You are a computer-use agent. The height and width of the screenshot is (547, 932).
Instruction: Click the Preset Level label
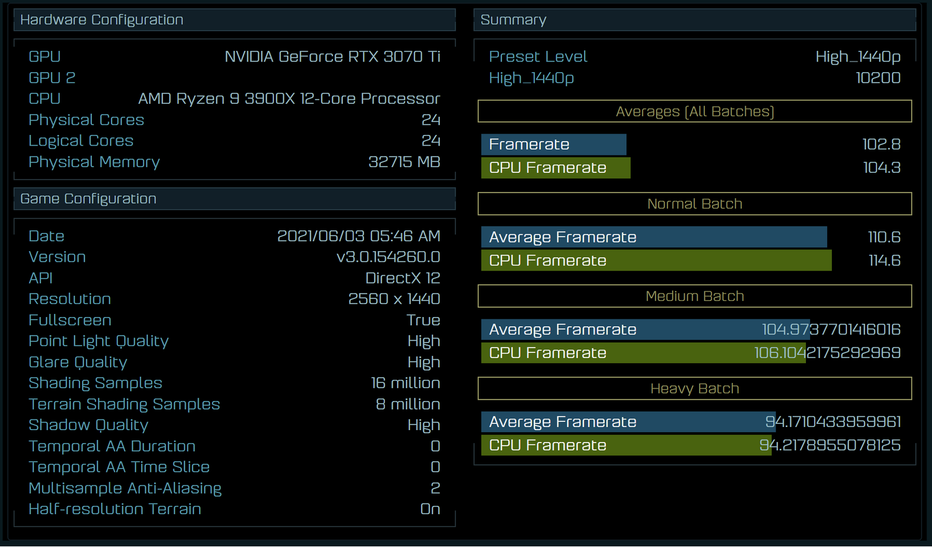(x=538, y=57)
